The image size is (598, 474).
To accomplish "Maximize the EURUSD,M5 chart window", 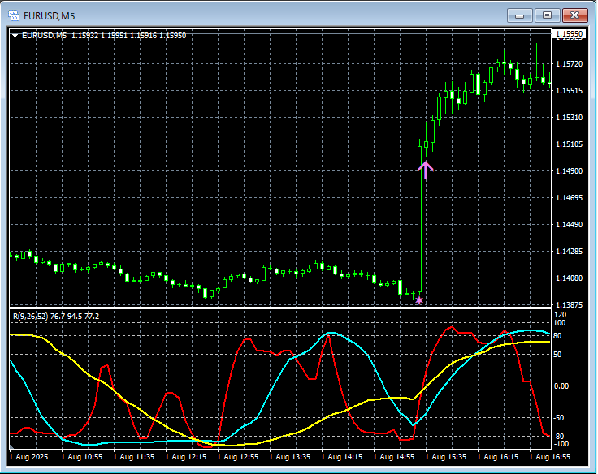I will pos(547,15).
